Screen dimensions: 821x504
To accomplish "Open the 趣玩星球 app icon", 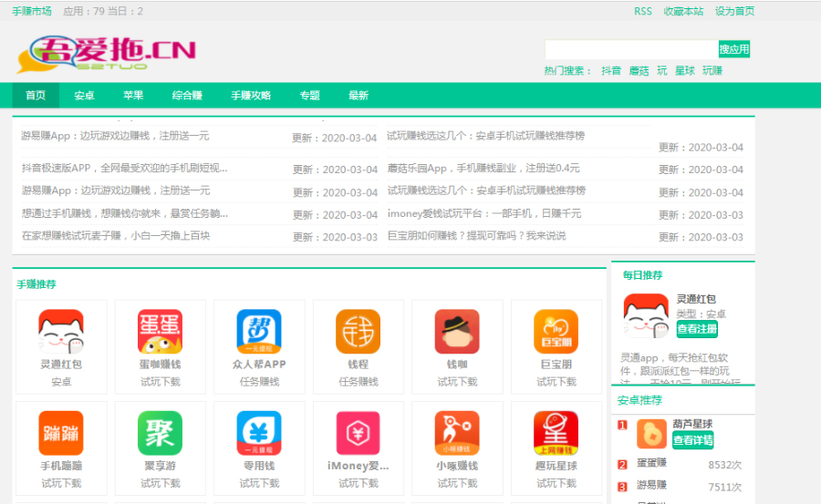I will 556,433.
